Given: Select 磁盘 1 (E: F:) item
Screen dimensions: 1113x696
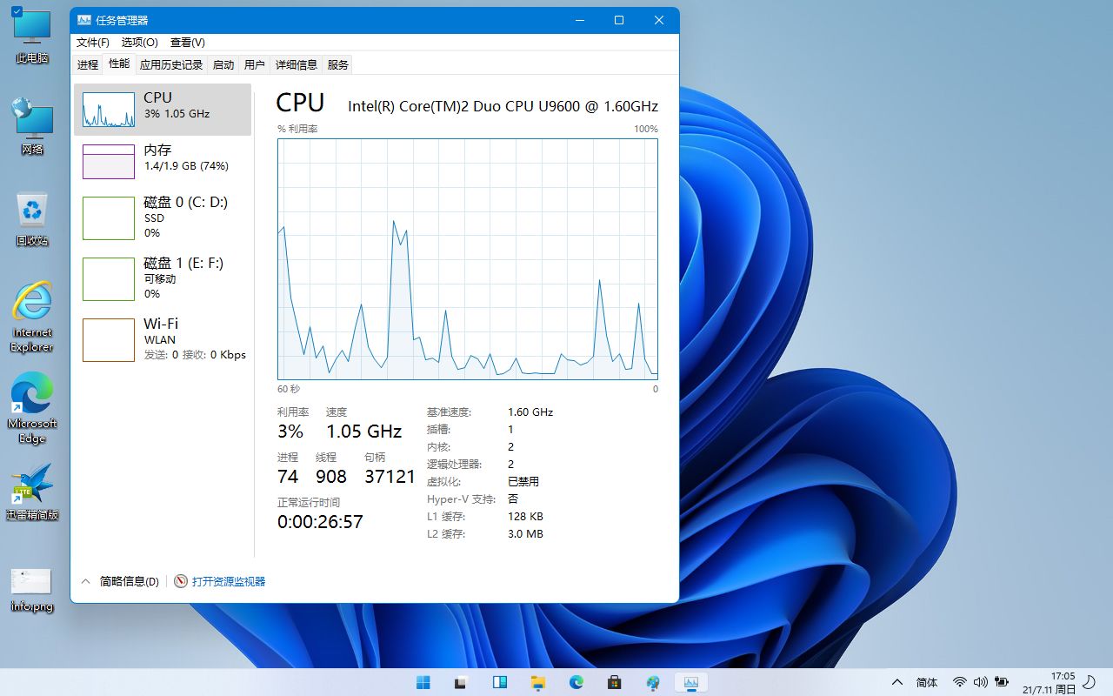Looking at the screenshot, I should click(x=163, y=278).
